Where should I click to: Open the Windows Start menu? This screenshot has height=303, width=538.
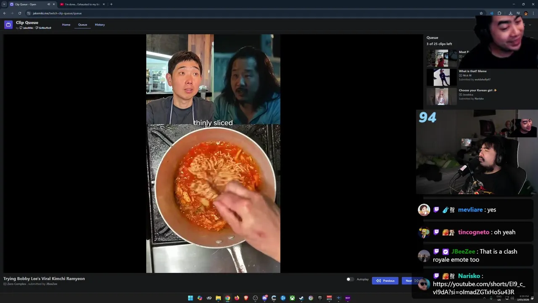pos(190,298)
